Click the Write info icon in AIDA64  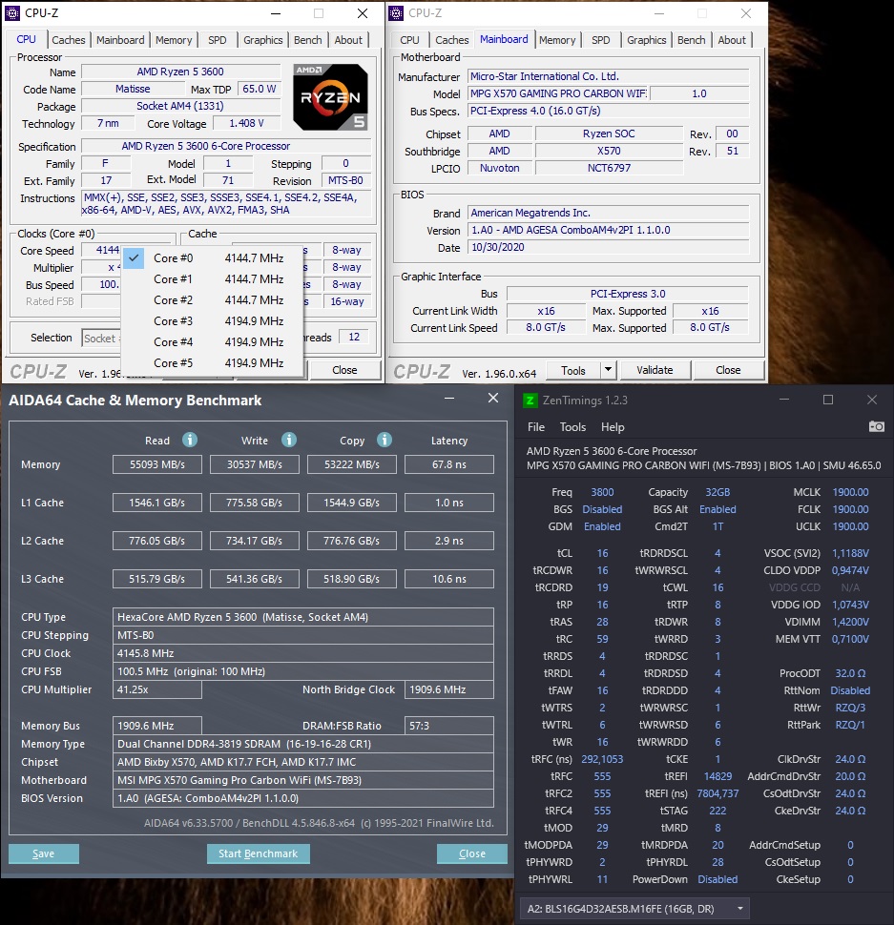point(288,440)
